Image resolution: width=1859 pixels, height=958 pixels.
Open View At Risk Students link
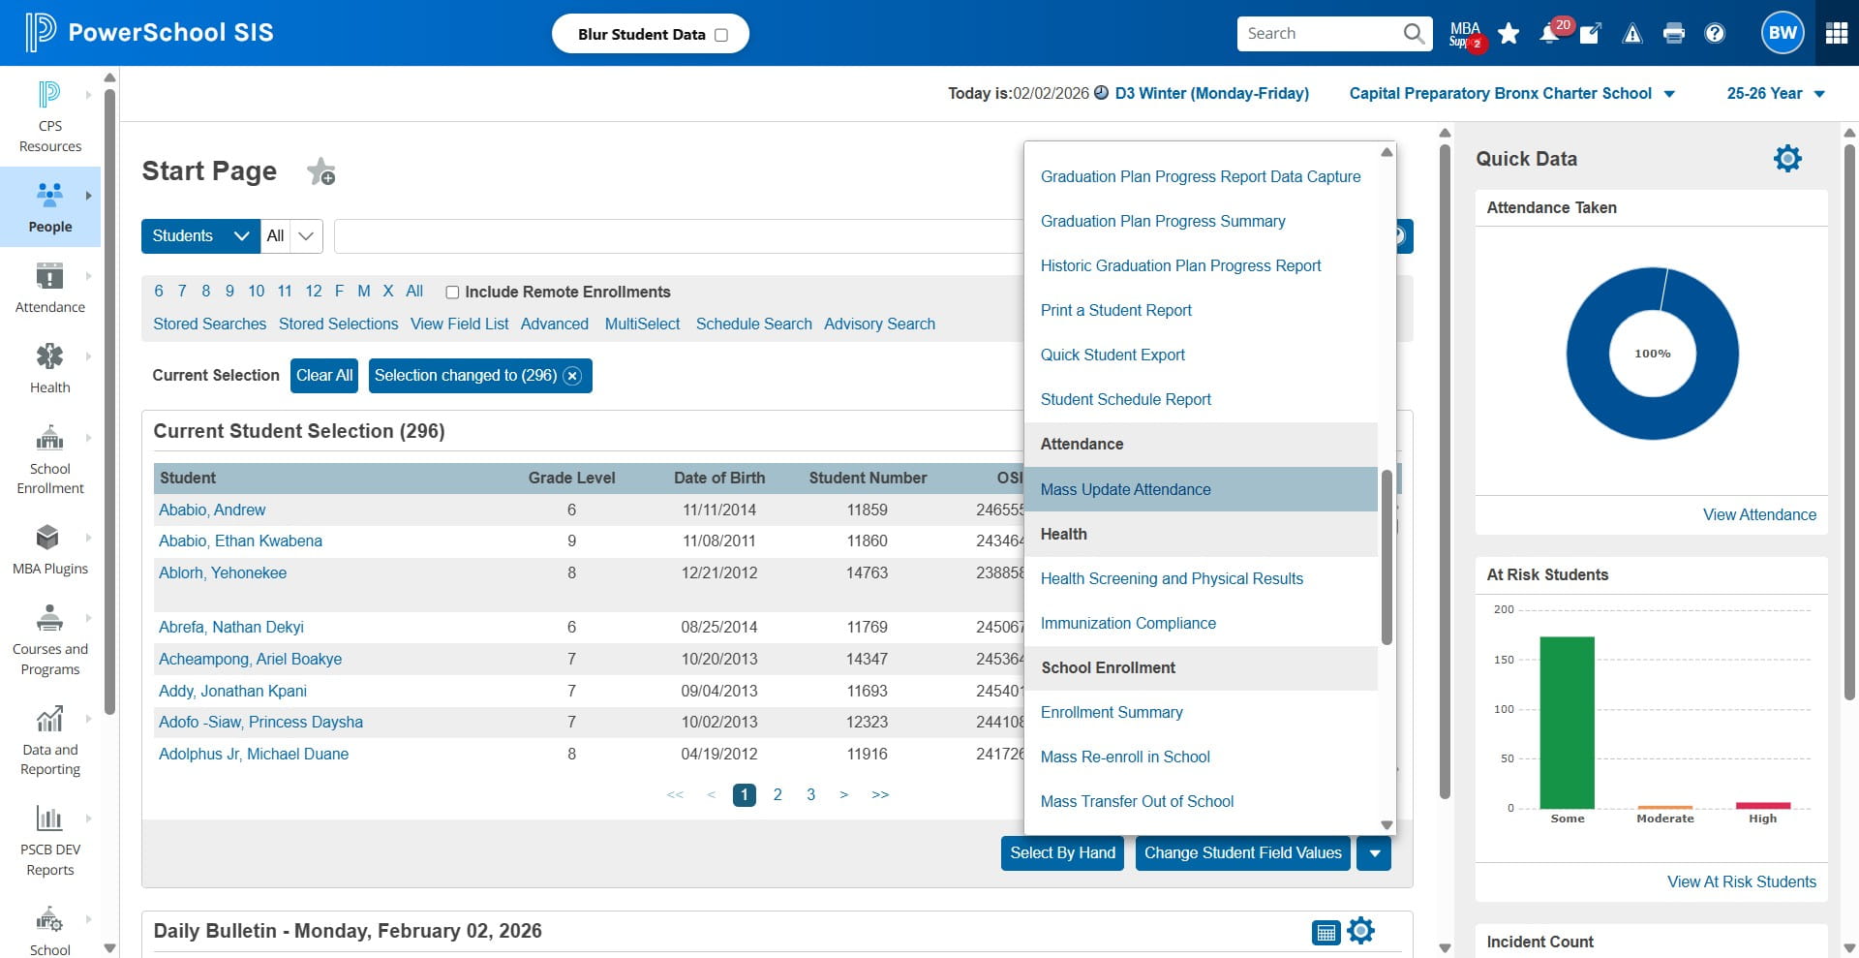pyautogui.click(x=1741, y=882)
